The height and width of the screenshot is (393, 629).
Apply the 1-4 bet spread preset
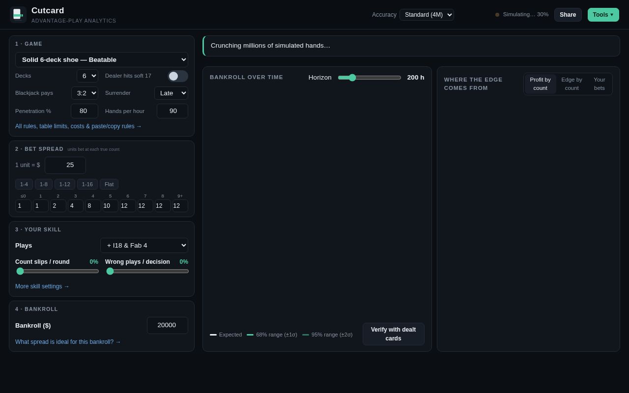point(24,184)
